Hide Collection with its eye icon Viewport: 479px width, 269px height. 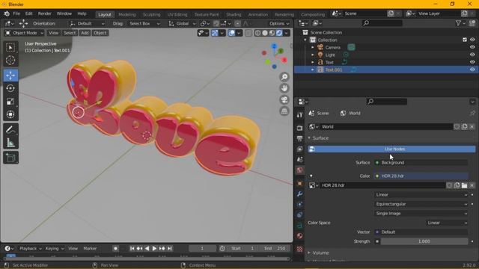(472, 40)
